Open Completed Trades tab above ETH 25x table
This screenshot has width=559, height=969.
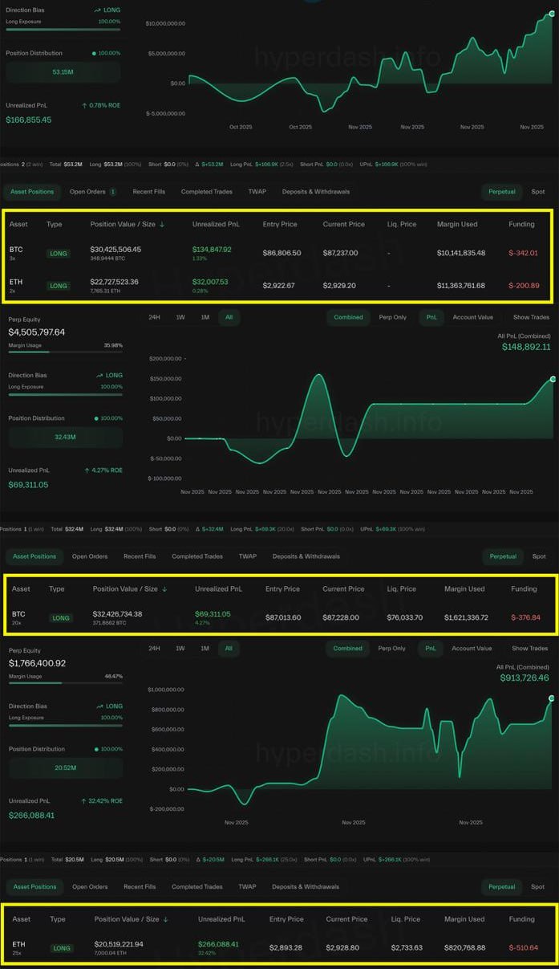[197, 887]
